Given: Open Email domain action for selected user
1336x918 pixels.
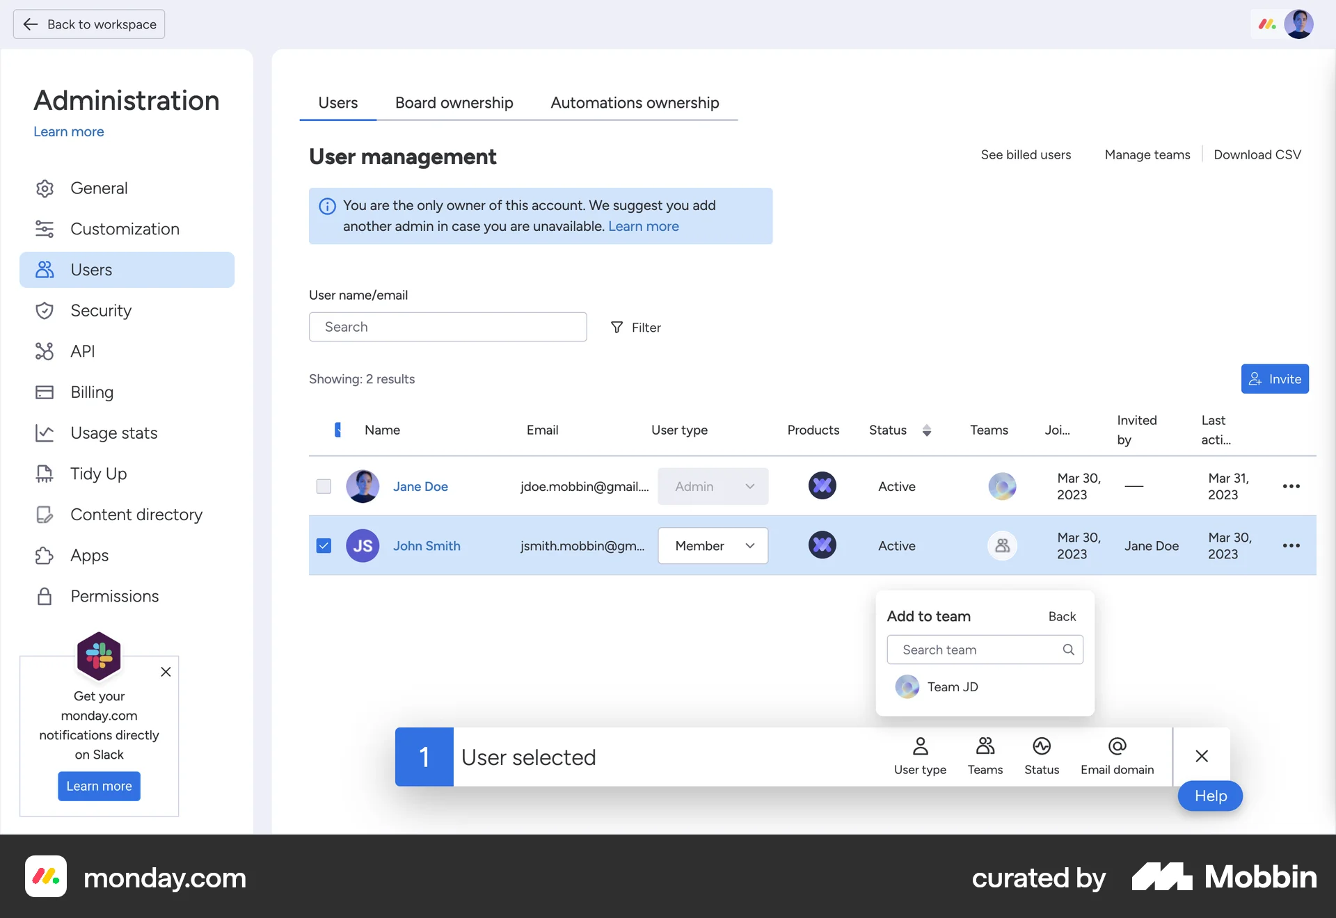Looking at the screenshot, I should pos(1116,755).
